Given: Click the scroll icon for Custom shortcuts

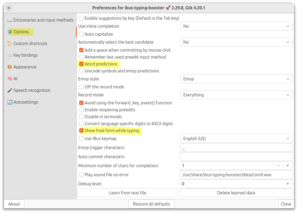Looking at the screenshot, I should coord(10,44).
